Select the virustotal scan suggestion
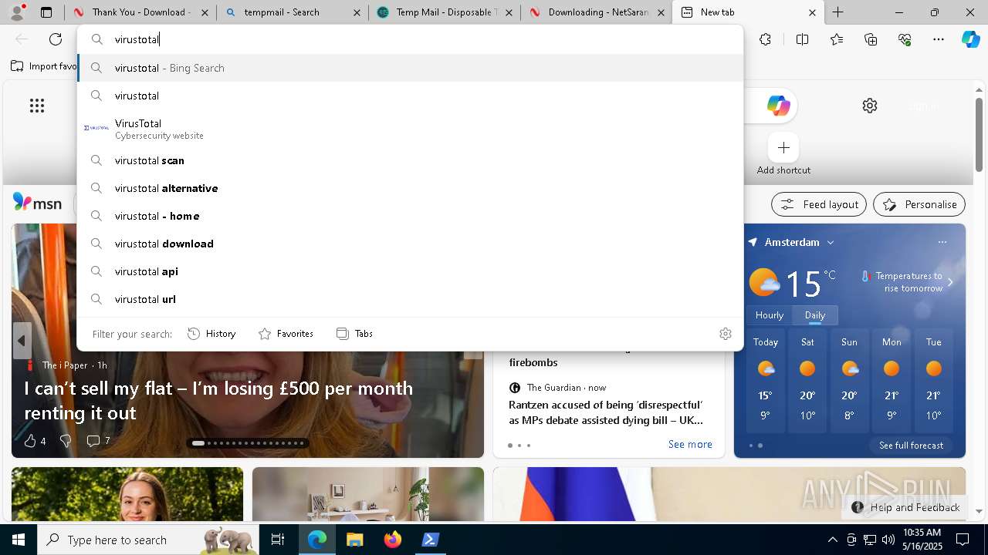 410,160
